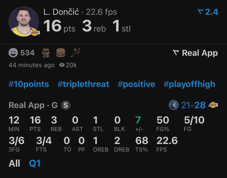Open Luka Dončić's player photo

[24, 22]
